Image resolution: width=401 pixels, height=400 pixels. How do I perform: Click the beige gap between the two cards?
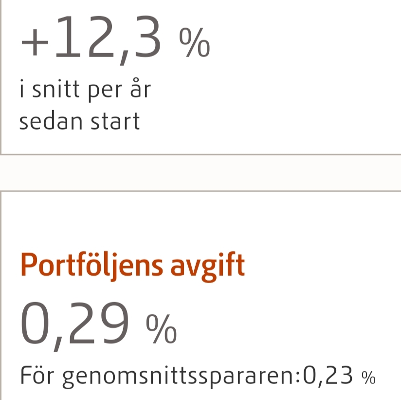[200, 172]
